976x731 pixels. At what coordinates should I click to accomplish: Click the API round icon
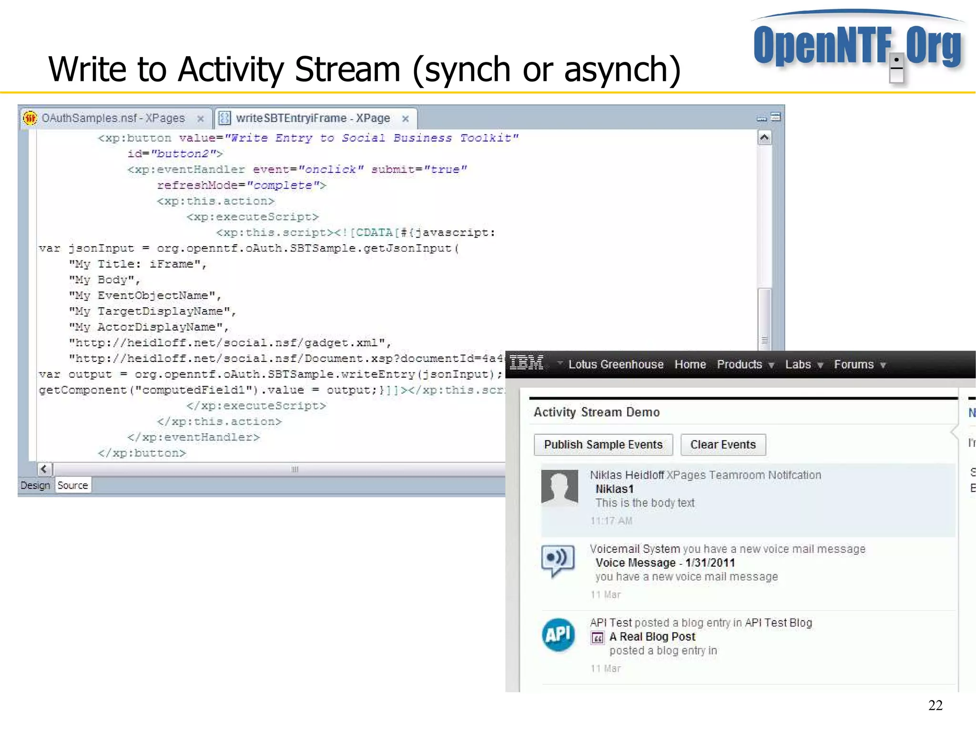tap(559, 634)
